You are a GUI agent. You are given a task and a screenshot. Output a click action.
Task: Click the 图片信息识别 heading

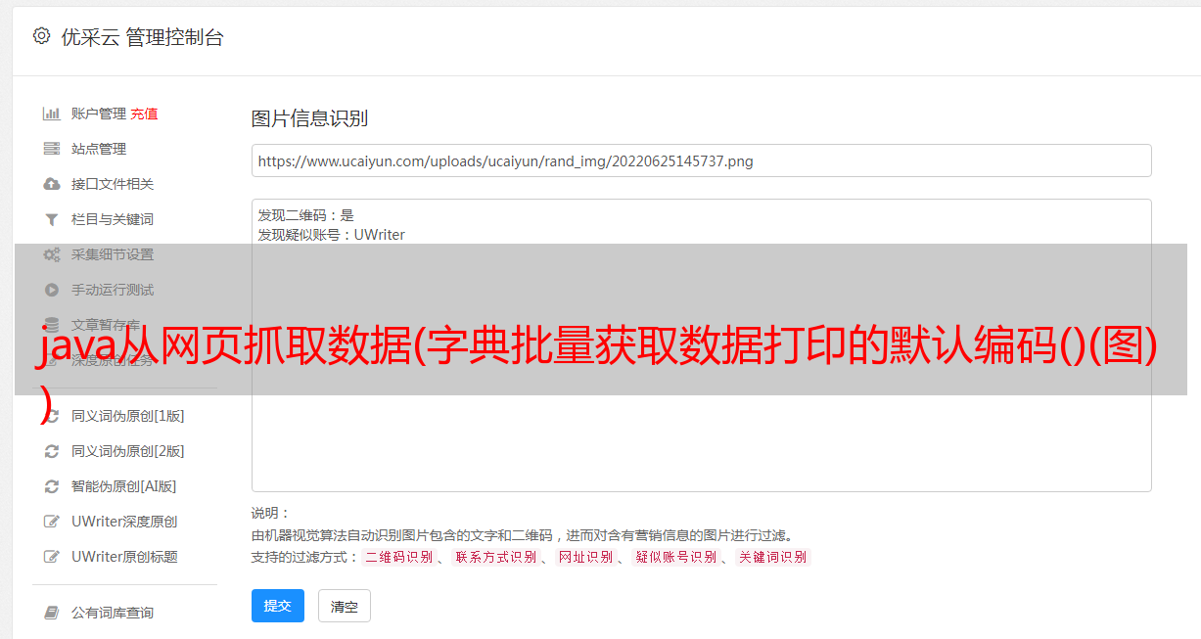click(309, 118)
